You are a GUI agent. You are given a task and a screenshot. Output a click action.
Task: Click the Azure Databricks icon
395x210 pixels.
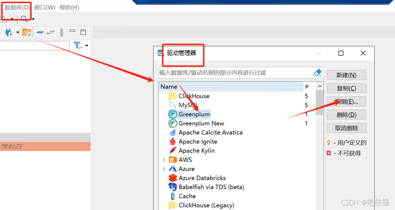click(172, 178)
